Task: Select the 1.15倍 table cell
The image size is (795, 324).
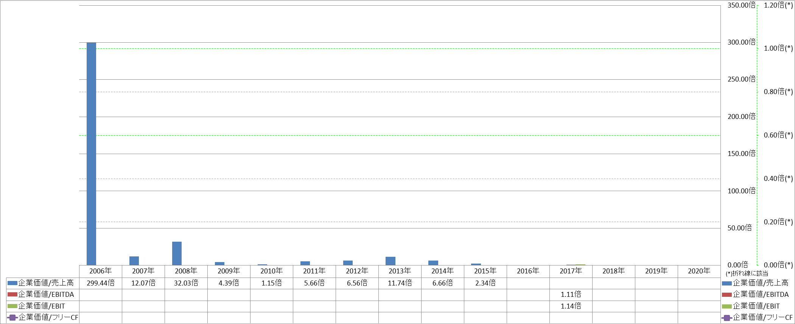Action: click(272, 283)
